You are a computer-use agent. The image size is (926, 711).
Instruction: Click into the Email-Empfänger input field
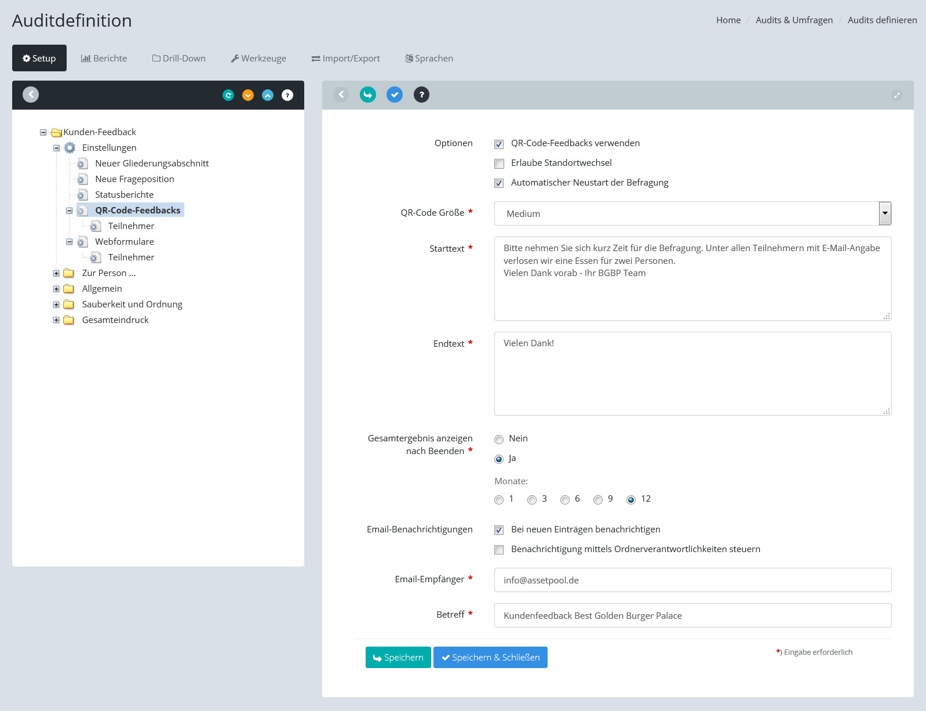(x=692, y=580)
